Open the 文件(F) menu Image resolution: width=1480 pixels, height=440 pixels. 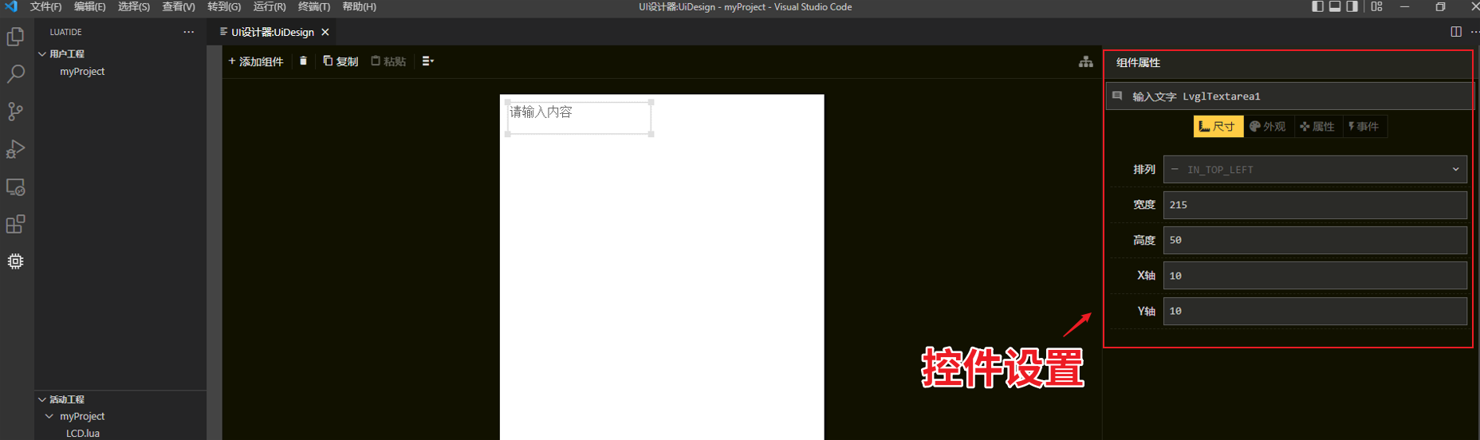pos(45,6)
